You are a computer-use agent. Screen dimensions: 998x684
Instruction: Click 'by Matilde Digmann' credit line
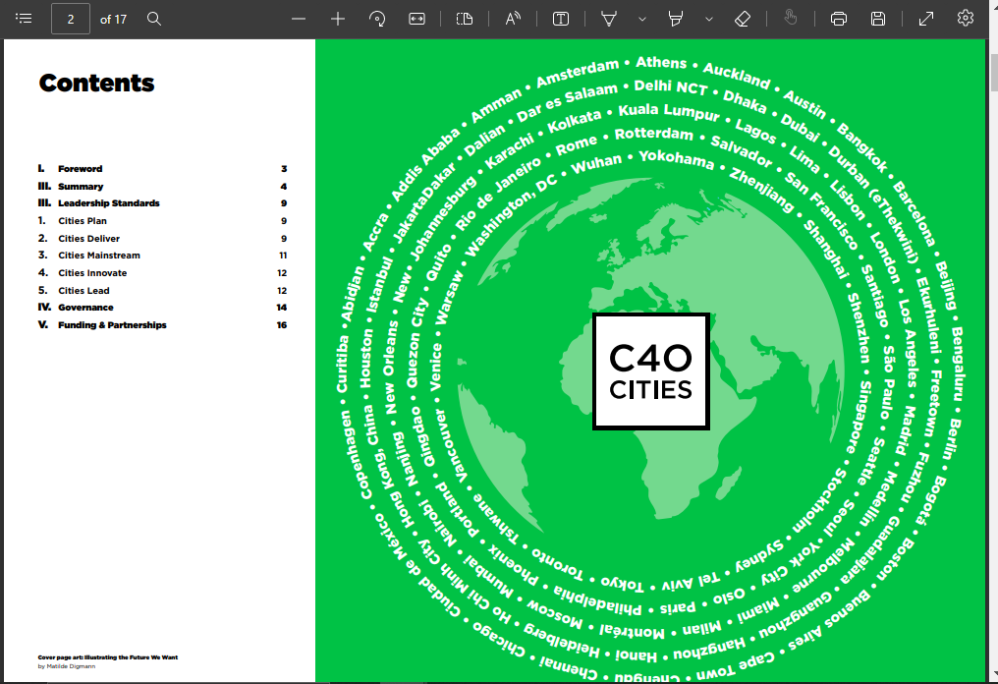pos(67,666)
